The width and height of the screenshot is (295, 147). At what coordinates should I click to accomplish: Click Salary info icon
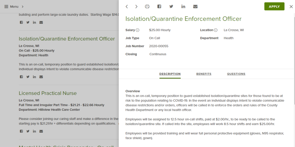pyautogui.click(x=138, y=30)
